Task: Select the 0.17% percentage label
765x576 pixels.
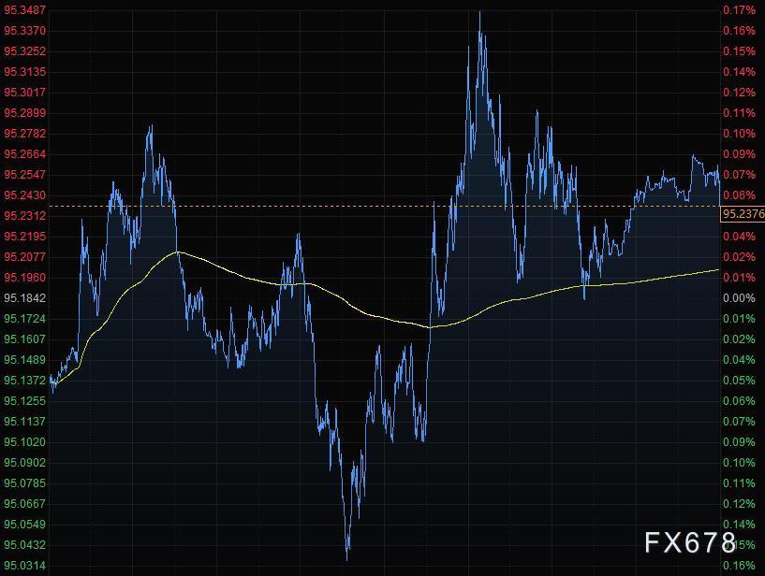Action: click(x=739, y=10)
